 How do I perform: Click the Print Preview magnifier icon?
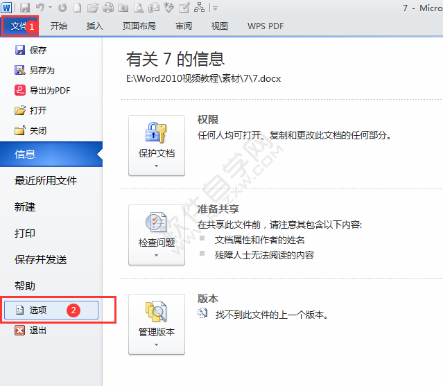(139, 8)
